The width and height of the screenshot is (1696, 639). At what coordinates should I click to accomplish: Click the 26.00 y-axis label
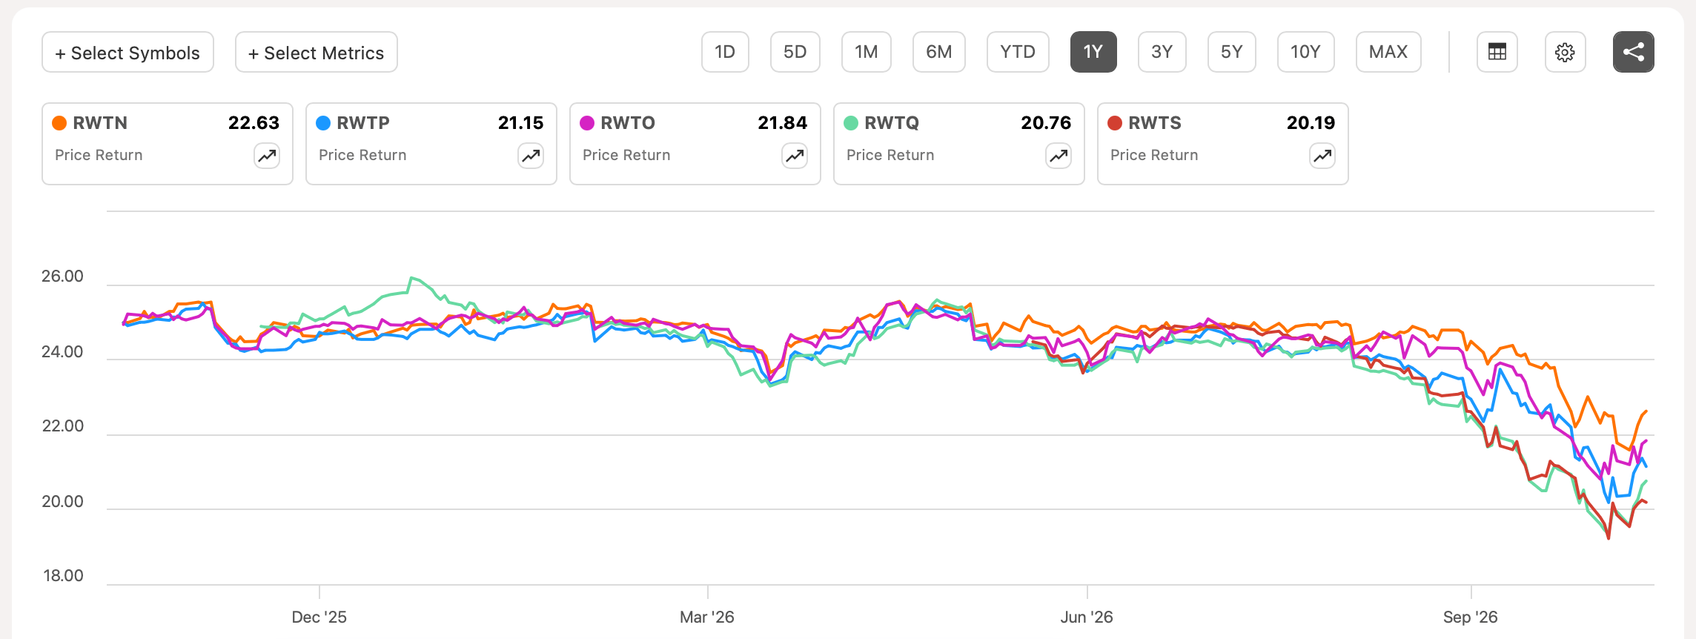(62, 277)
